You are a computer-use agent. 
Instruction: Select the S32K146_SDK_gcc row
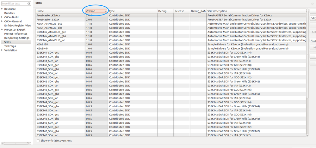point(171,90)
